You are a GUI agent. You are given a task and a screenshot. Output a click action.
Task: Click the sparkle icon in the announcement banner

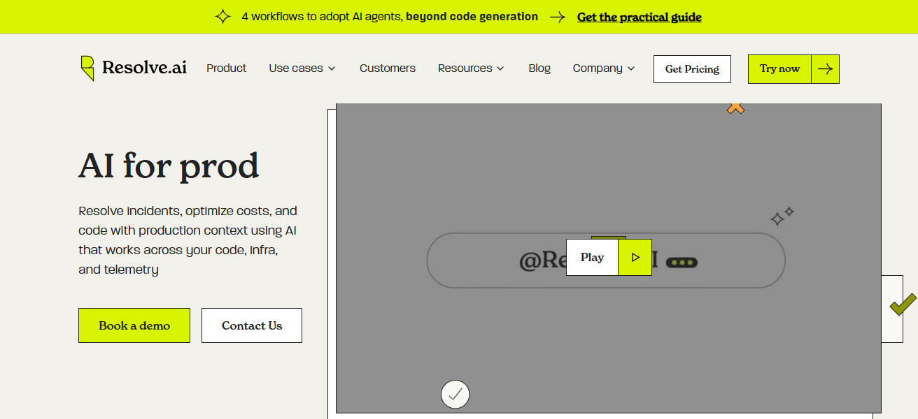pyautogui.click(x=222, y=16)
